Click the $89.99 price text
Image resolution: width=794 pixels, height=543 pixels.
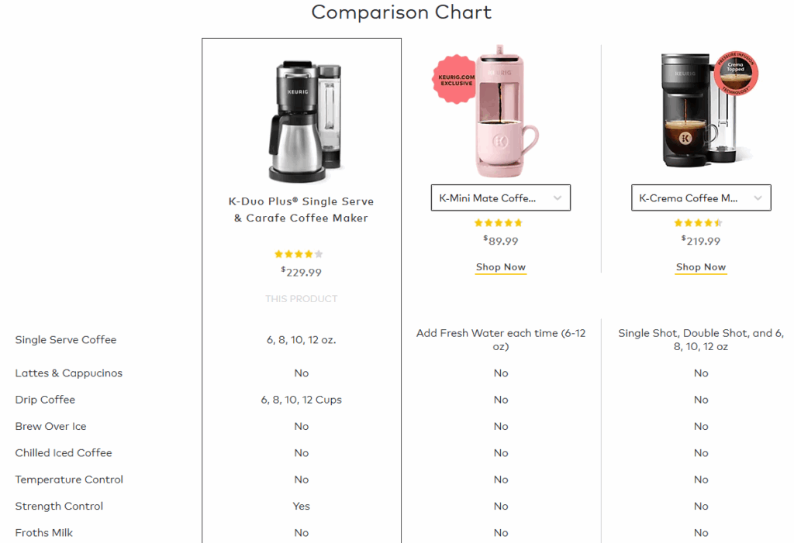click(x=500, y=241)
